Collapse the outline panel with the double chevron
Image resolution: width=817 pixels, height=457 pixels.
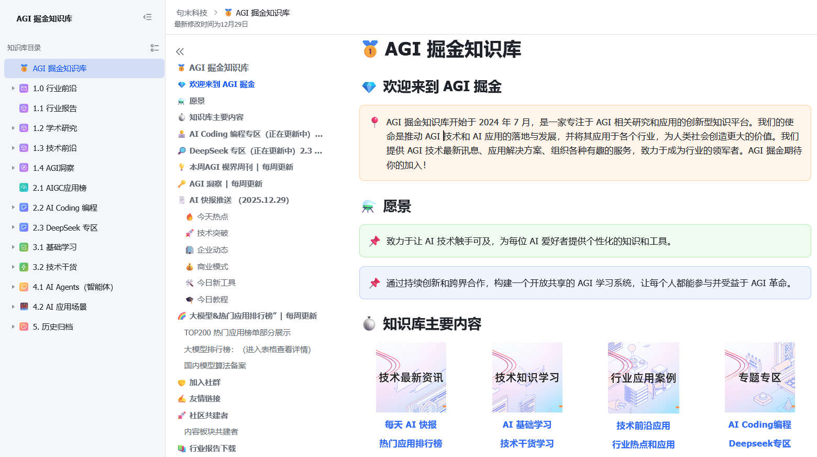point(180,51)
